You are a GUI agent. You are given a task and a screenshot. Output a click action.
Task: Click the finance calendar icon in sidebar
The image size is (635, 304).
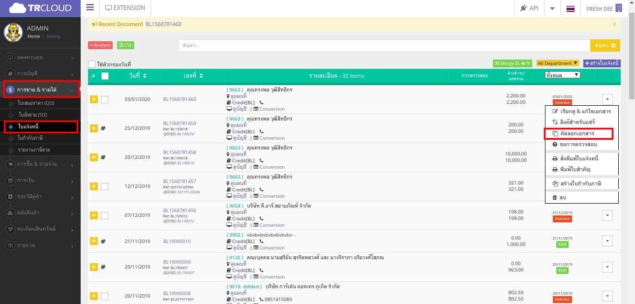(x=10, y=180)
